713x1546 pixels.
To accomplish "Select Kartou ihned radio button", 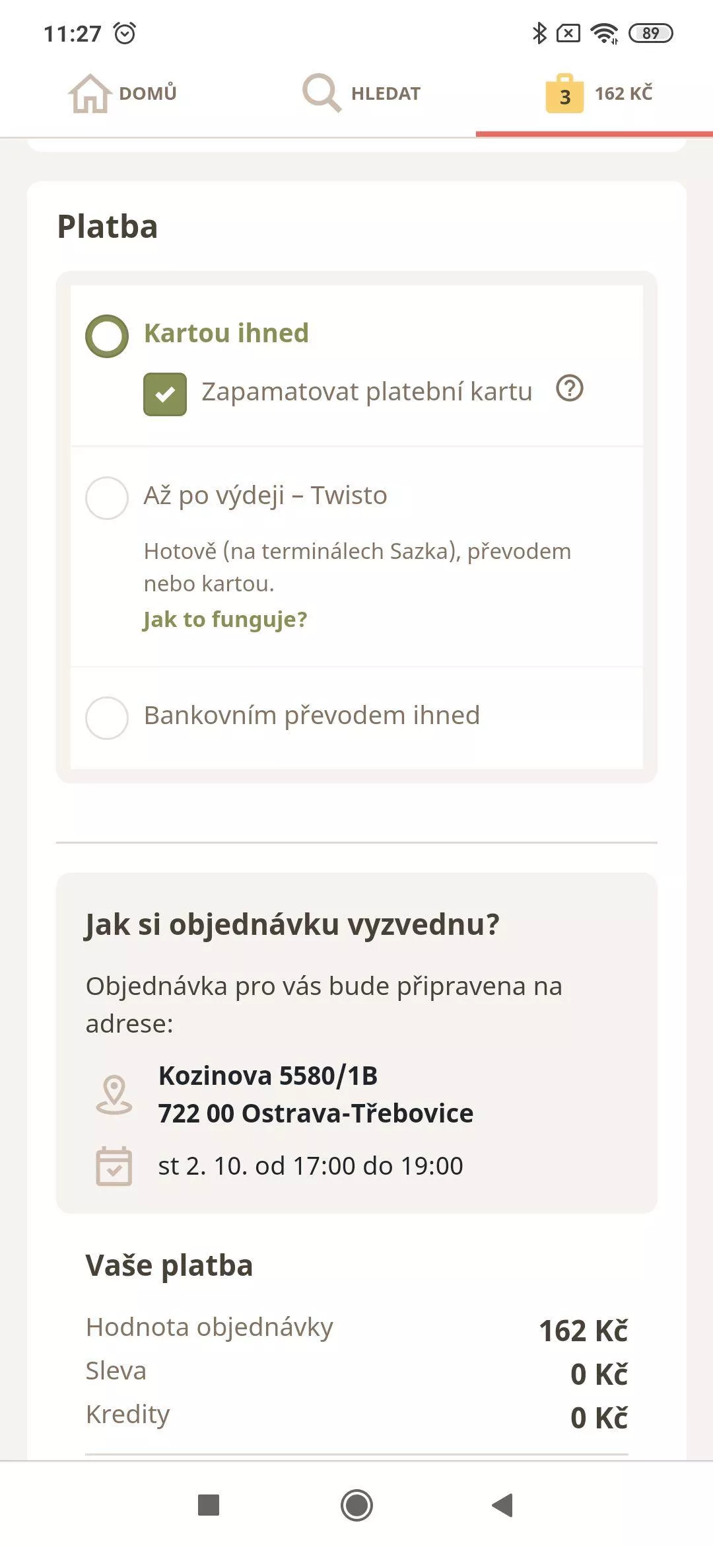I will (107, 336).
